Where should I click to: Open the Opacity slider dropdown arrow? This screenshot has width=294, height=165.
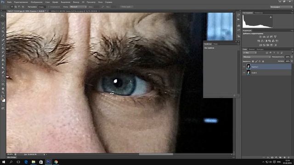click(292, 57)
